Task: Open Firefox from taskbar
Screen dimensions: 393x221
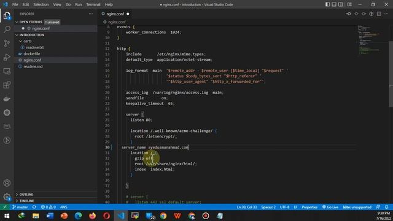Action: coord(92,215)
